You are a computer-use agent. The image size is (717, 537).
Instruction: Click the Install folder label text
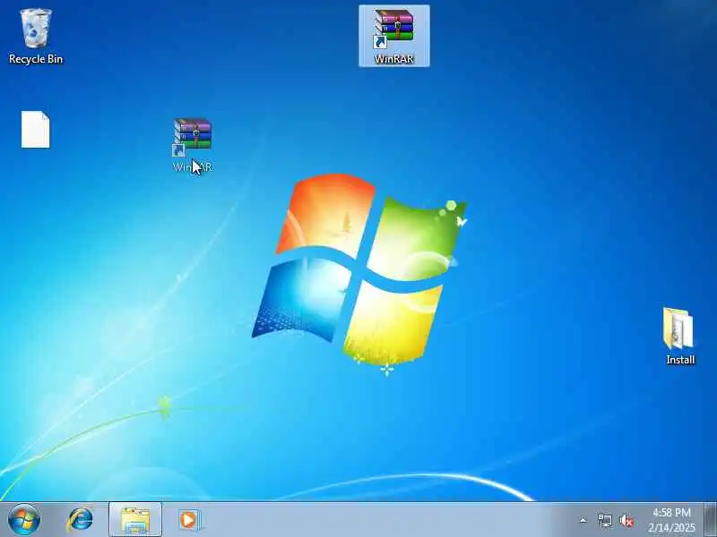click(x=680, y=360)
